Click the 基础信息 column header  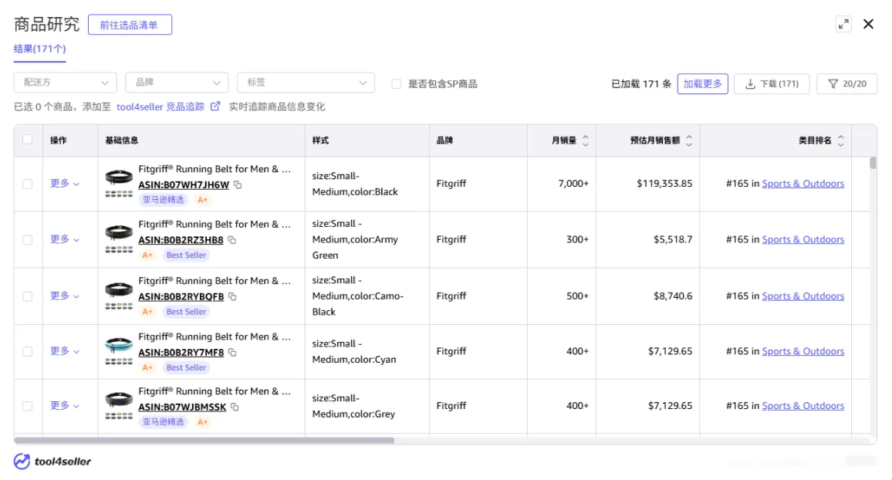point(122,140)
